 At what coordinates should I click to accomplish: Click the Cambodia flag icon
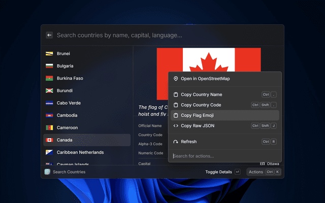[x=49, y=115]
